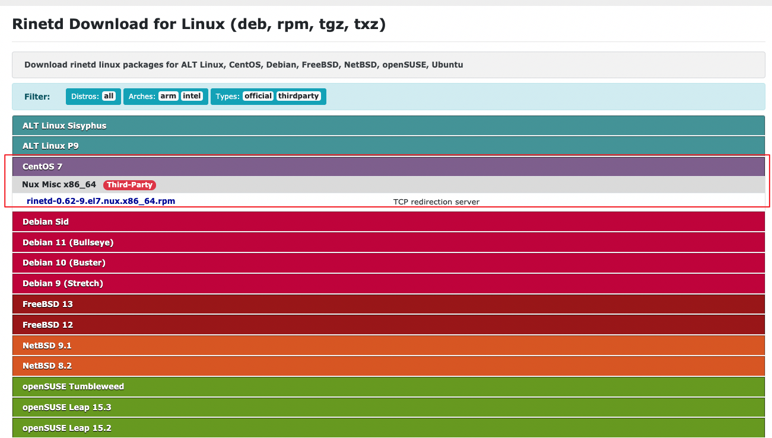This screenshot has width=772, height=438.
Task: Toggle the 'thirdparty' type filter
Action: tap(298, 96)
